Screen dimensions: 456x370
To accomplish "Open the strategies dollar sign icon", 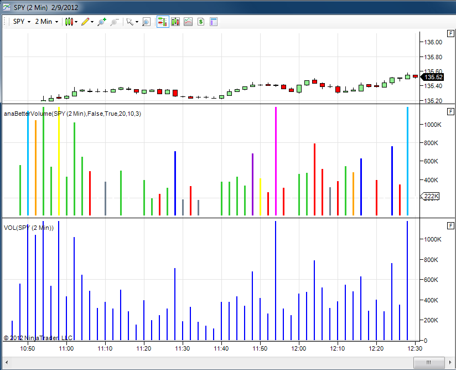I will click(x=201, y=22).
